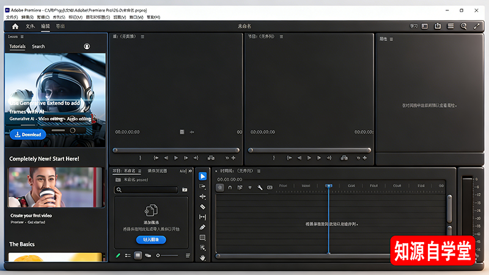The width and height of the screenshot is (489, 275).
Task: Switch project panel to list view
Action: point(128,255)
